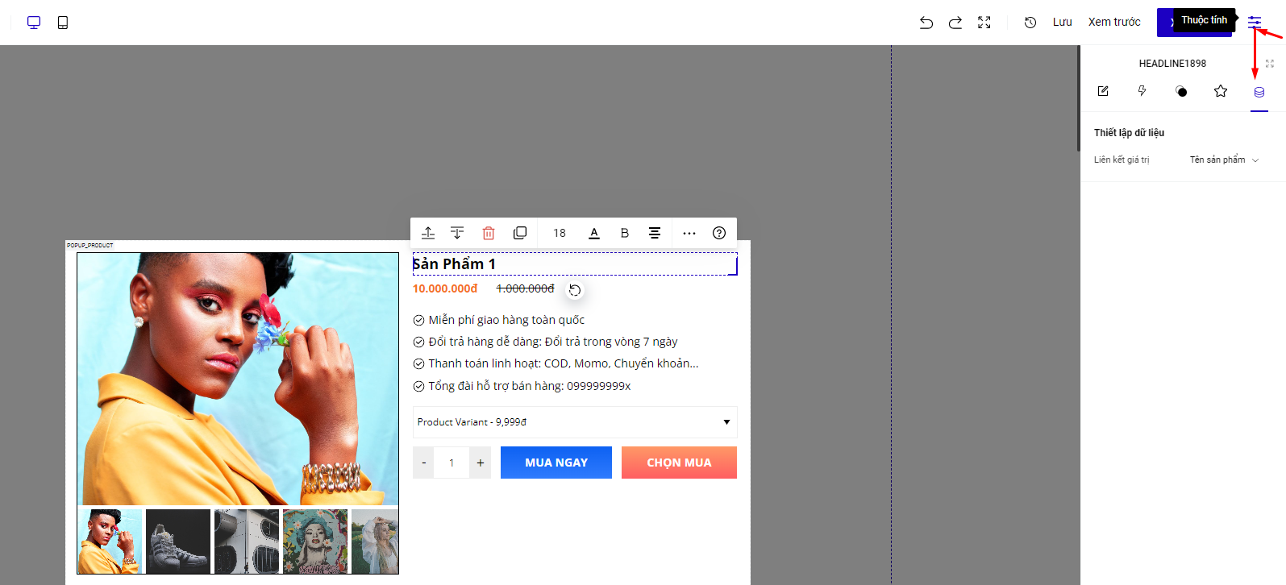Viewport: 1286px width, 585px height.
Task: Toggle the properties settings panel
Action: (x=1255, y=23)
